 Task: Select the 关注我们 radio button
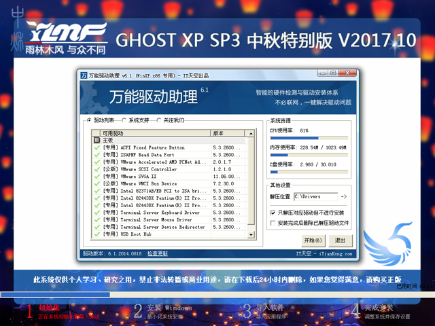(x=158, y=120)
